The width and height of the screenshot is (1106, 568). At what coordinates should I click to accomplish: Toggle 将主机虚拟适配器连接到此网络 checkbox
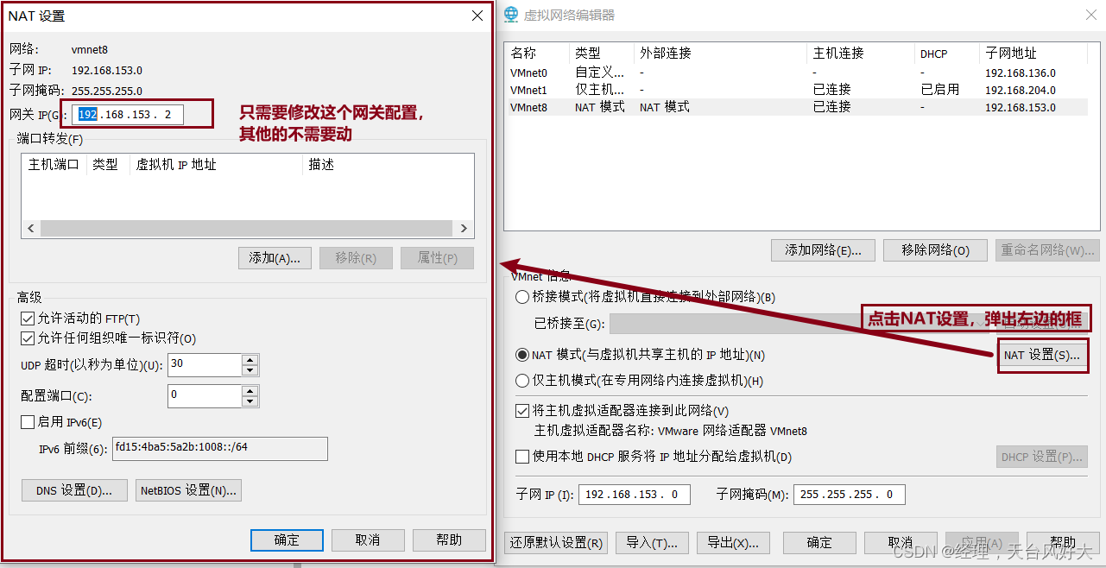click(521, 412)
